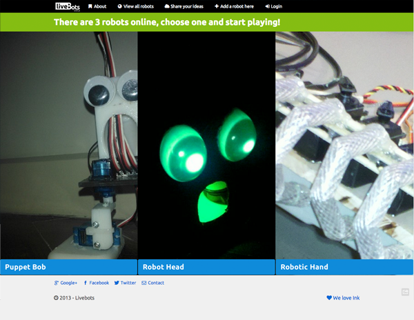Open the Robotic Hand robot photo
The height and width of the screenshot is (320, 414).
pos(344,146)
